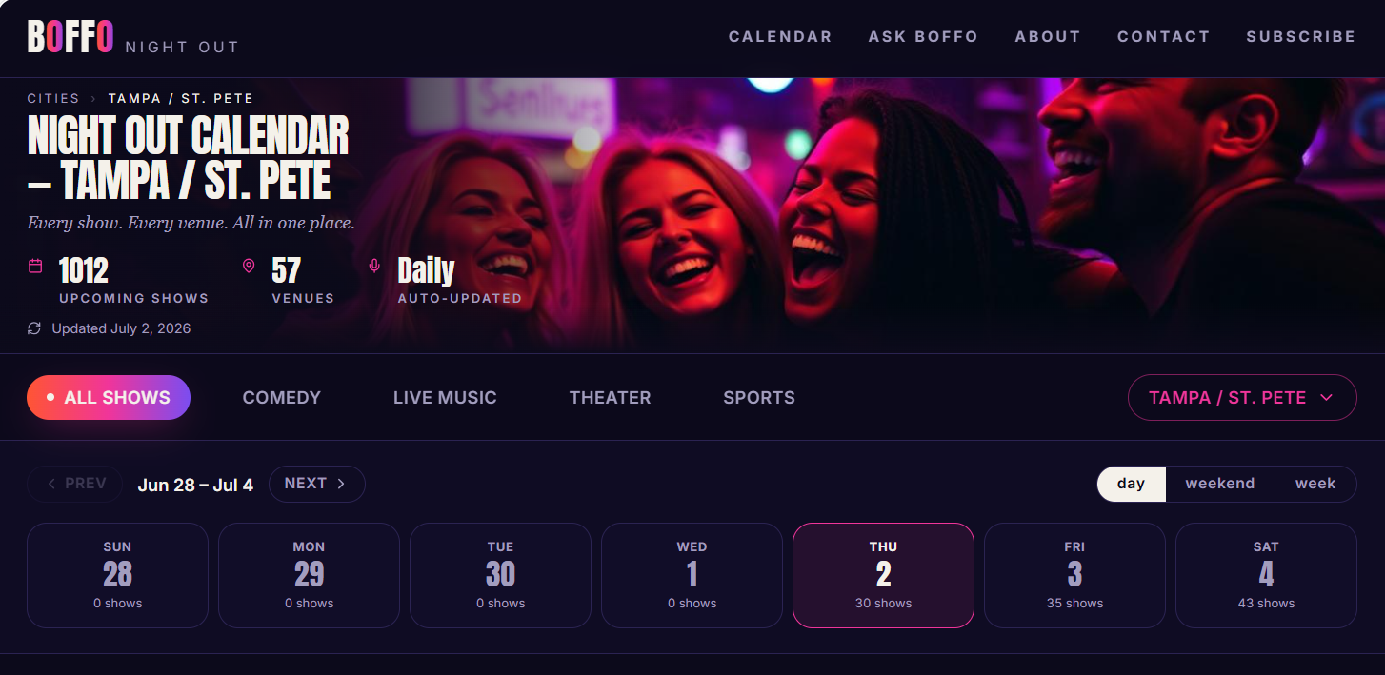Viewport: 1385px width, 675px height.
Task: Select the Comedy category tab
Action: (281, 398)
